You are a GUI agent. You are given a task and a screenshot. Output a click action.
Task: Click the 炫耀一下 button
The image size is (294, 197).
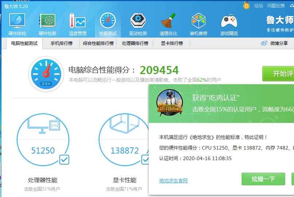(x=263, y=179)
